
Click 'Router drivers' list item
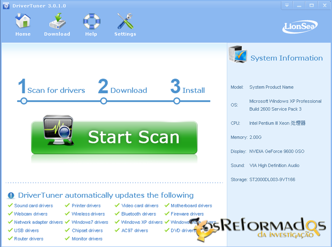tap(28, 239)
